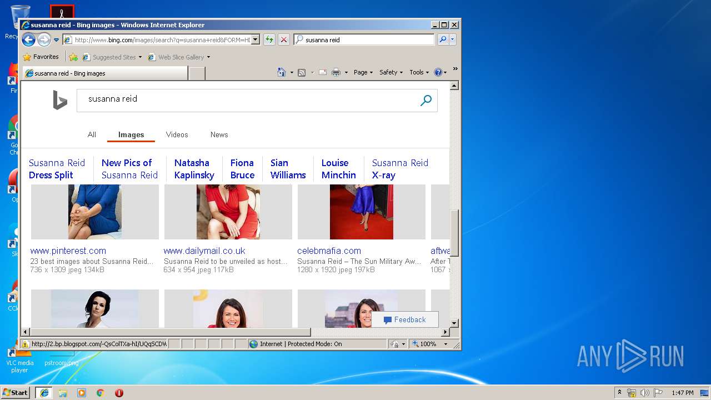
Task: Click the IE Forward navigation button
Action: point(44,39)
